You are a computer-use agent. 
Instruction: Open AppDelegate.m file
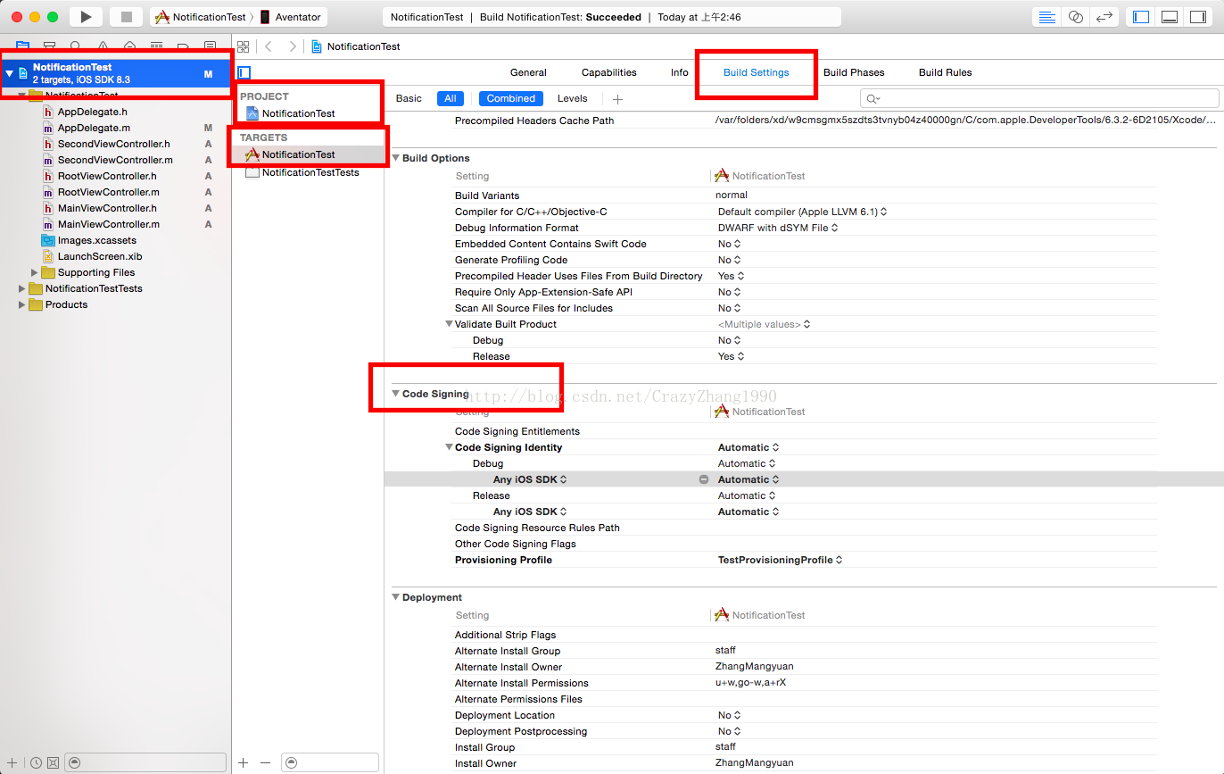(94, 128)
